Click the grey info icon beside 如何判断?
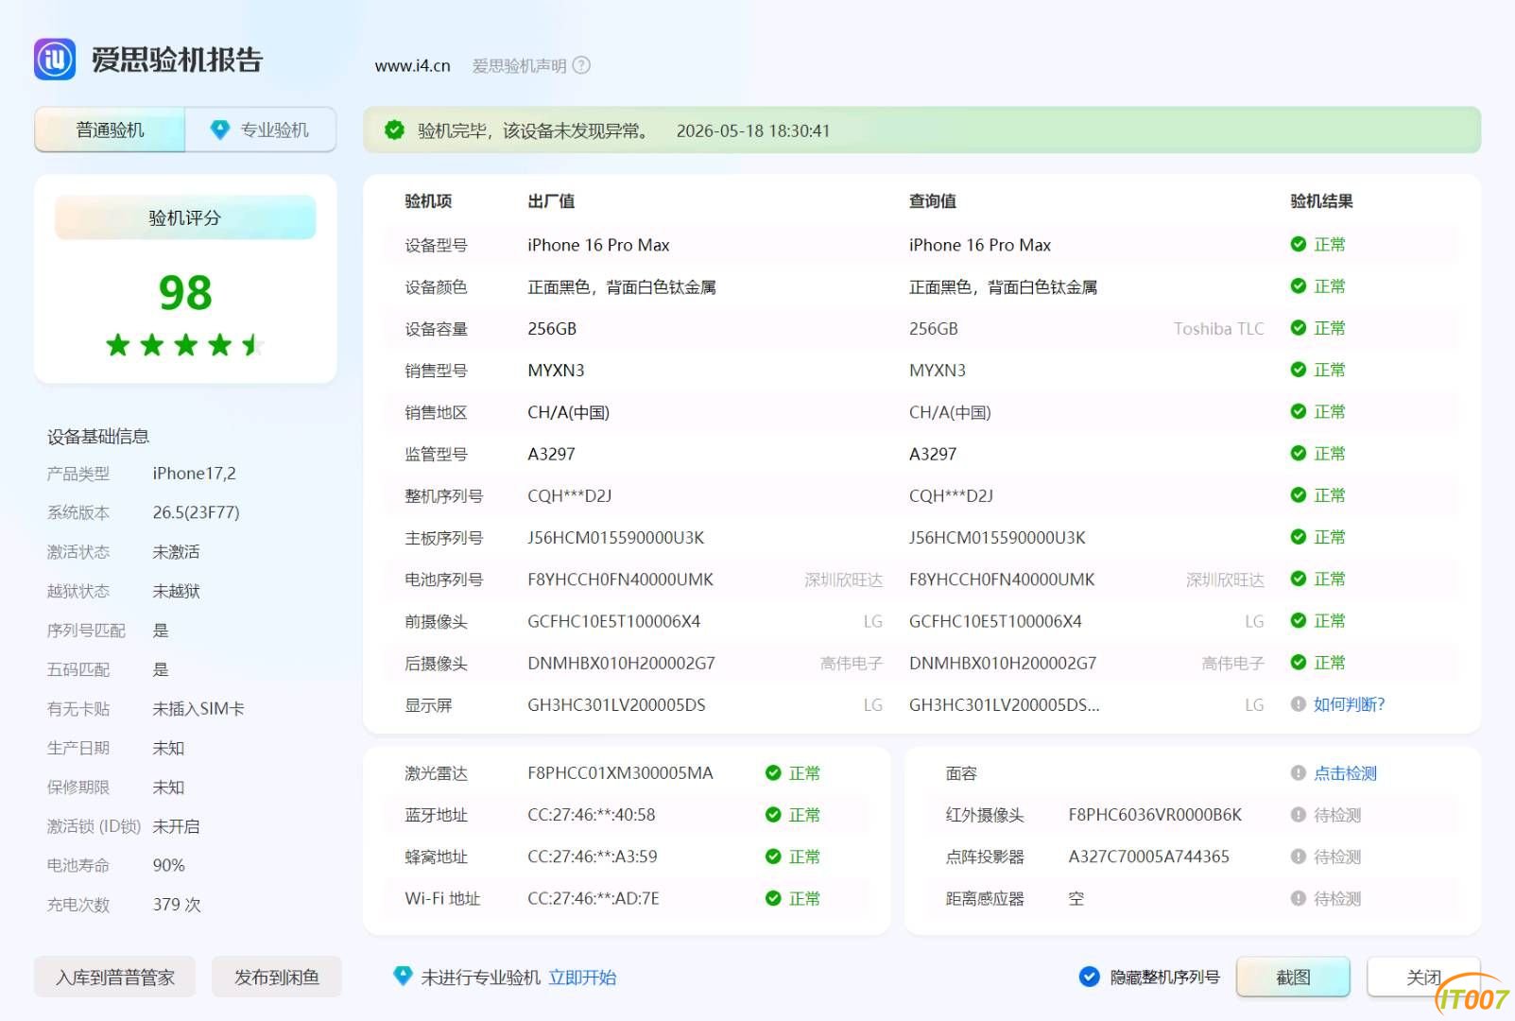This screenshot has width=1515, height=1021. click(x=1299, y=704)
